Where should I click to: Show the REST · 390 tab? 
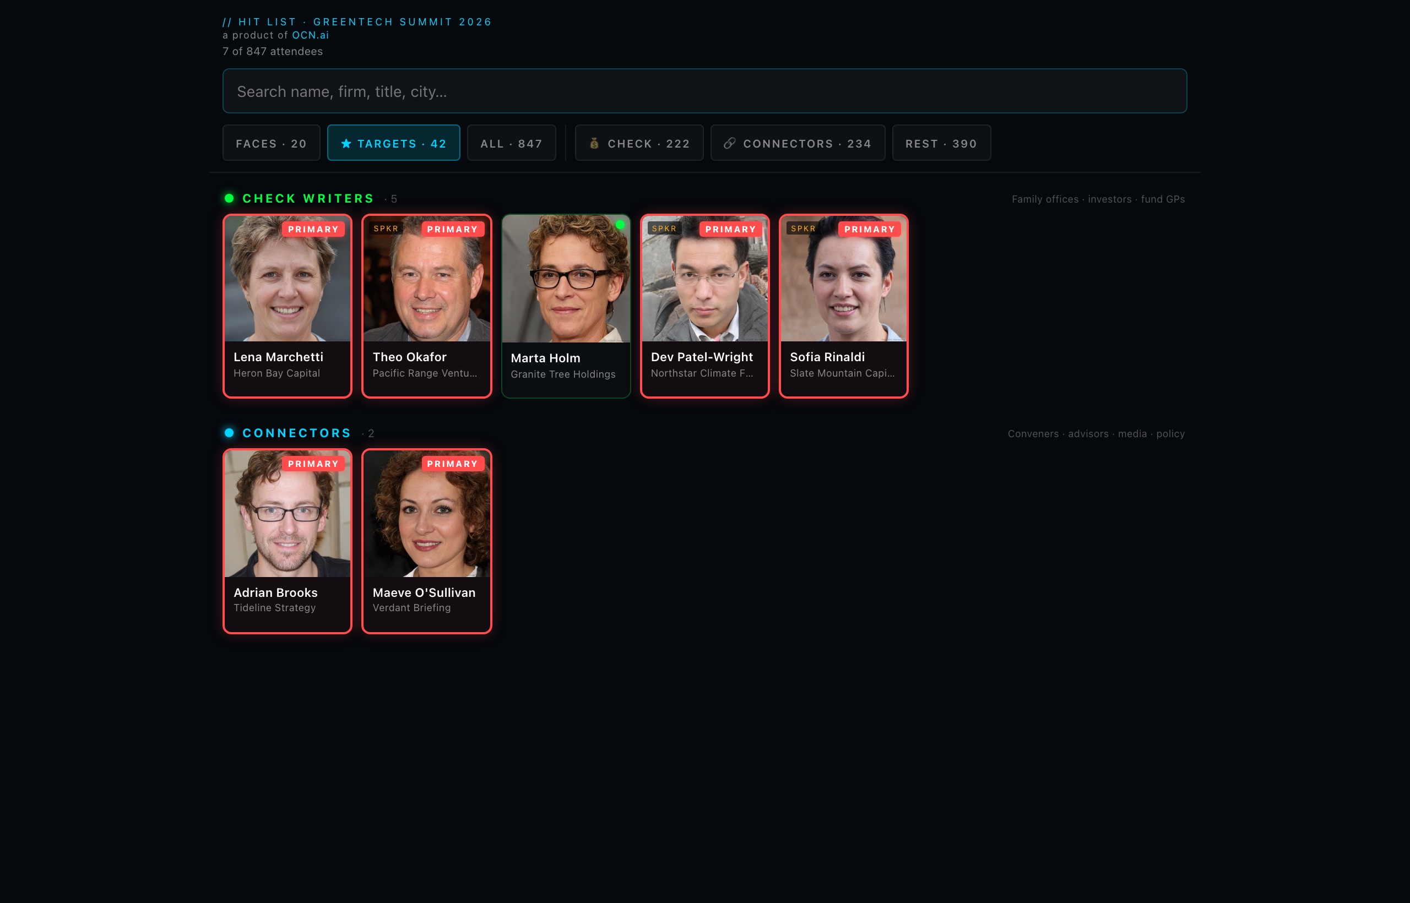(x=941, y=143)
